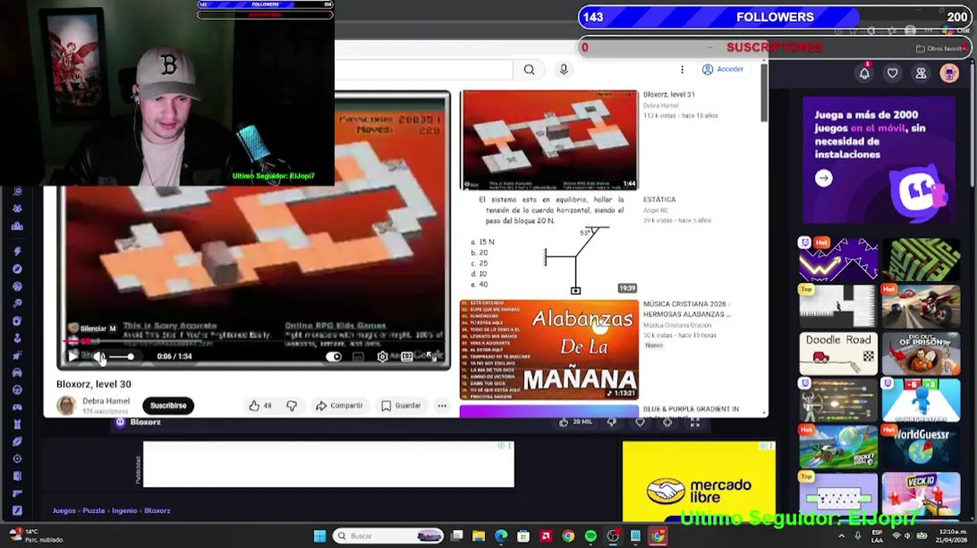Play the Bloxorz level 30 video

73,356
